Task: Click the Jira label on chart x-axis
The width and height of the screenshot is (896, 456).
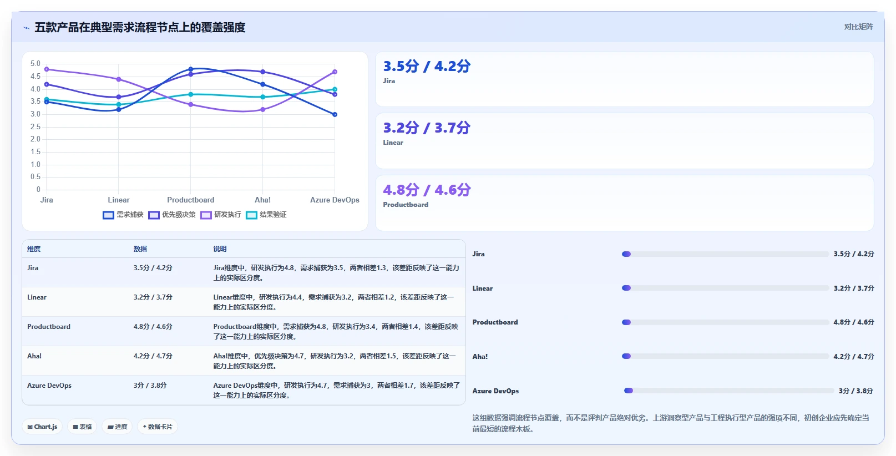Action: pos(47,200)
